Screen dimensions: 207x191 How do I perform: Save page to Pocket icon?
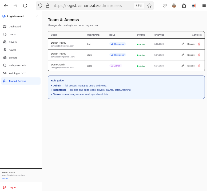tap(165, 6)
